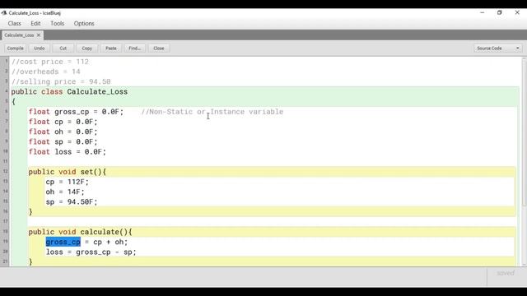Click 'float oh = 0.0F;' line
The width and height of the screenshot is (527, 296).
point(63,132)
